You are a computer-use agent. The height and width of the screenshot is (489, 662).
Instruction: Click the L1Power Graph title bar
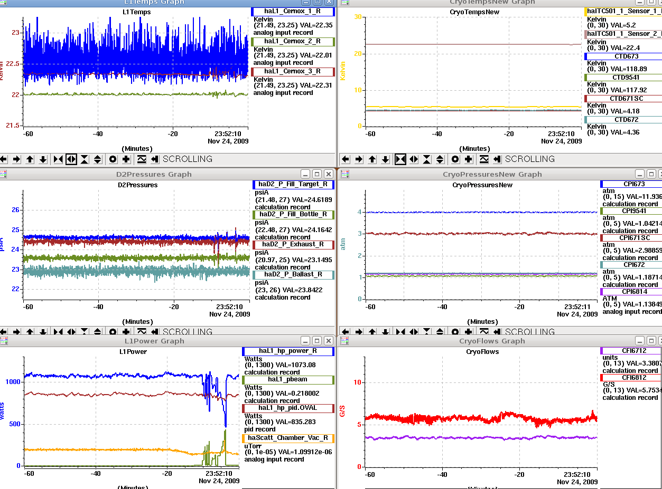pyautogui.click(x=154, y=341)
